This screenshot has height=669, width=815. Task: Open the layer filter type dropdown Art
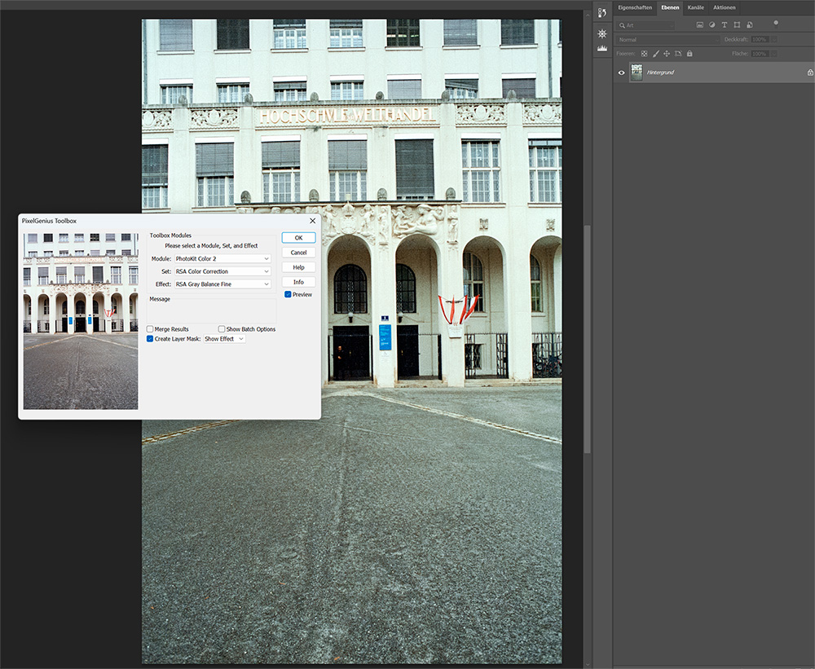[x=645, y=25]
